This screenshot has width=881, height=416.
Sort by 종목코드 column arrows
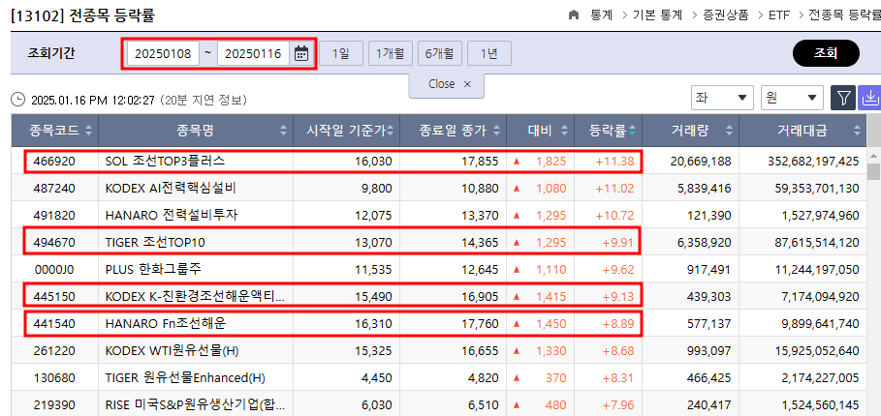[x=88, y=131]
